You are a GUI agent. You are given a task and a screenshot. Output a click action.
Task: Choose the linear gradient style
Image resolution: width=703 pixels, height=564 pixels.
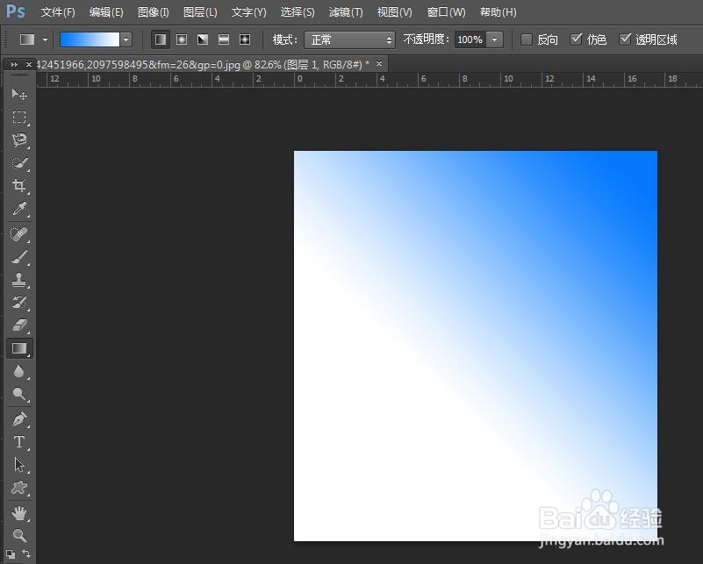point(160,39)
